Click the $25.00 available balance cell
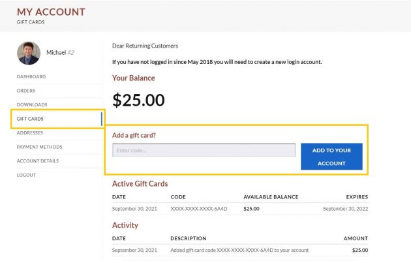 [251, 209]
